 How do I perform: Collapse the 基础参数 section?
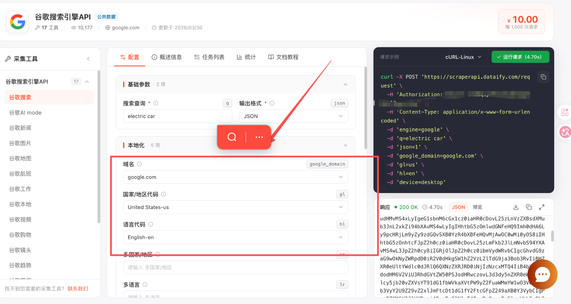(345, 84)
